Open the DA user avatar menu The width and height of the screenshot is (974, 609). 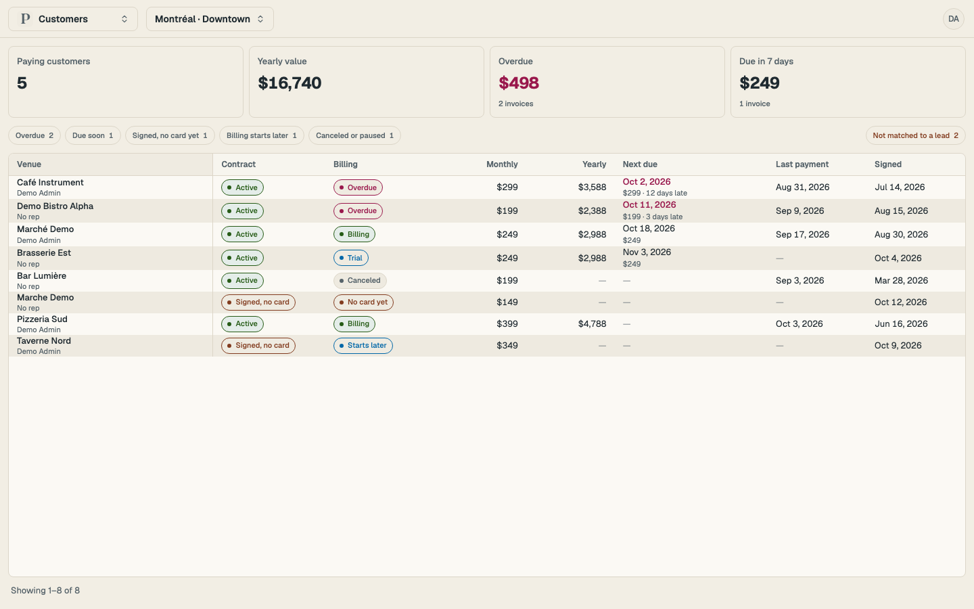953,19
